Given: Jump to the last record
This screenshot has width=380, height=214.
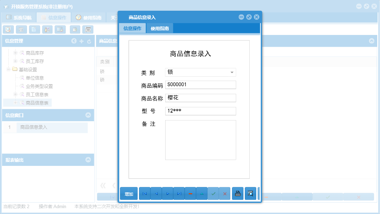Looking at the screenshot, I should 179,193.
